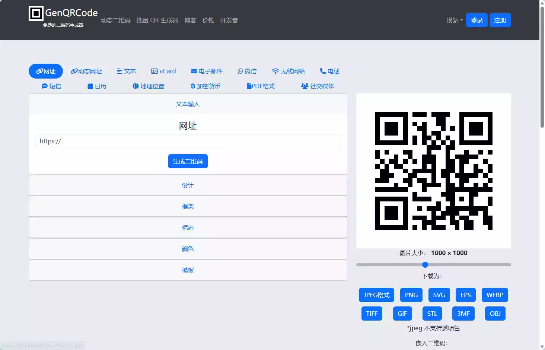Select the 网址 link-icon tab
Viewport: 545px width, 350px height.
tap(46, 71)
